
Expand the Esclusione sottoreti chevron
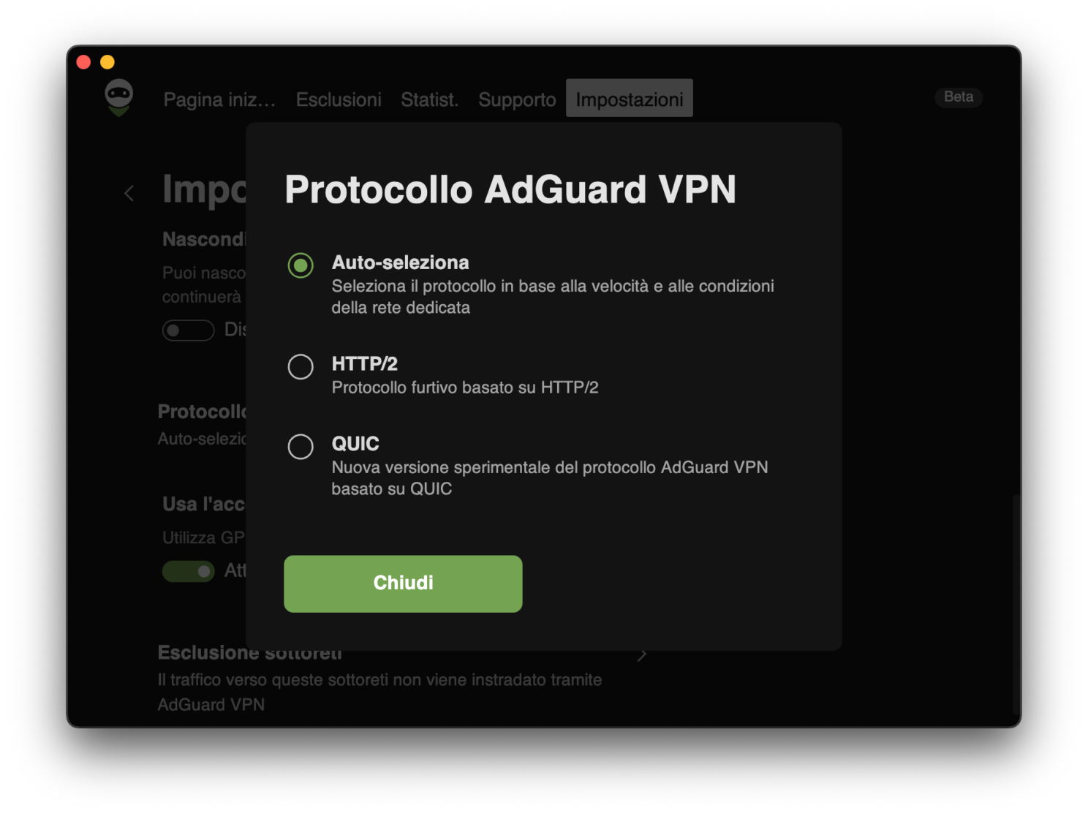(641, 654)
